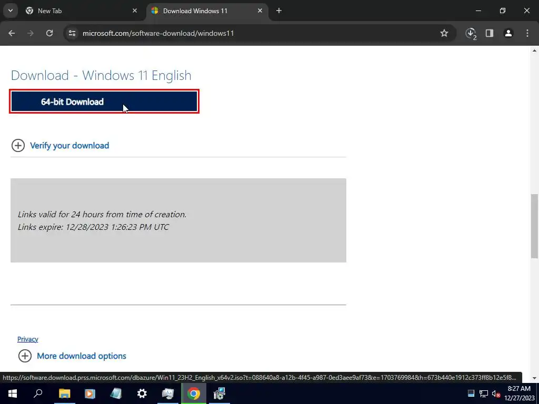This screenshot has height=404, width=539.
Task: Open the media player taskbar icon
Action: [90, 393]
